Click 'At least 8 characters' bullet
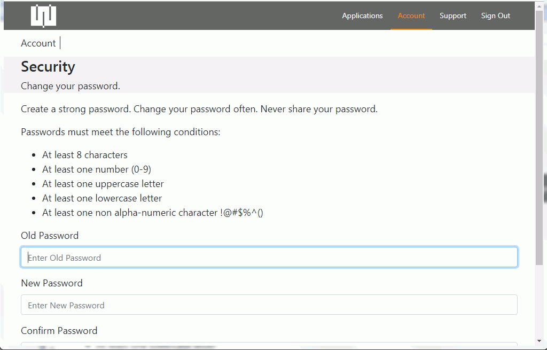The height and width of the screenshot is (350, 547). coord(85,155)
